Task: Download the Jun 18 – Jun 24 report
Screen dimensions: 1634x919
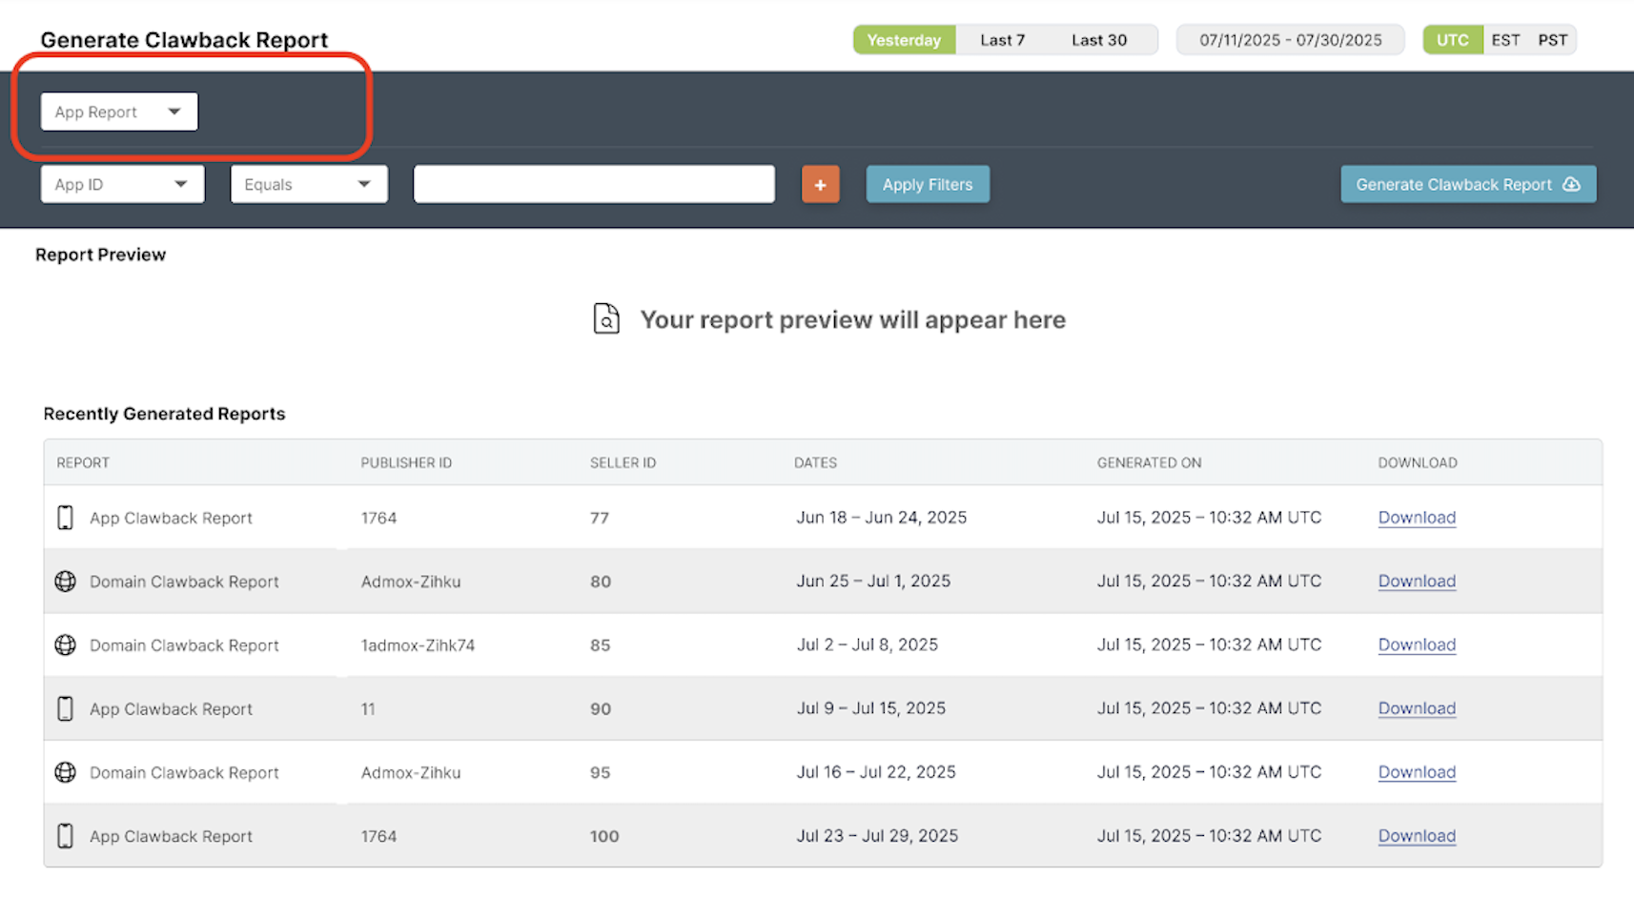Action: 1417,518
